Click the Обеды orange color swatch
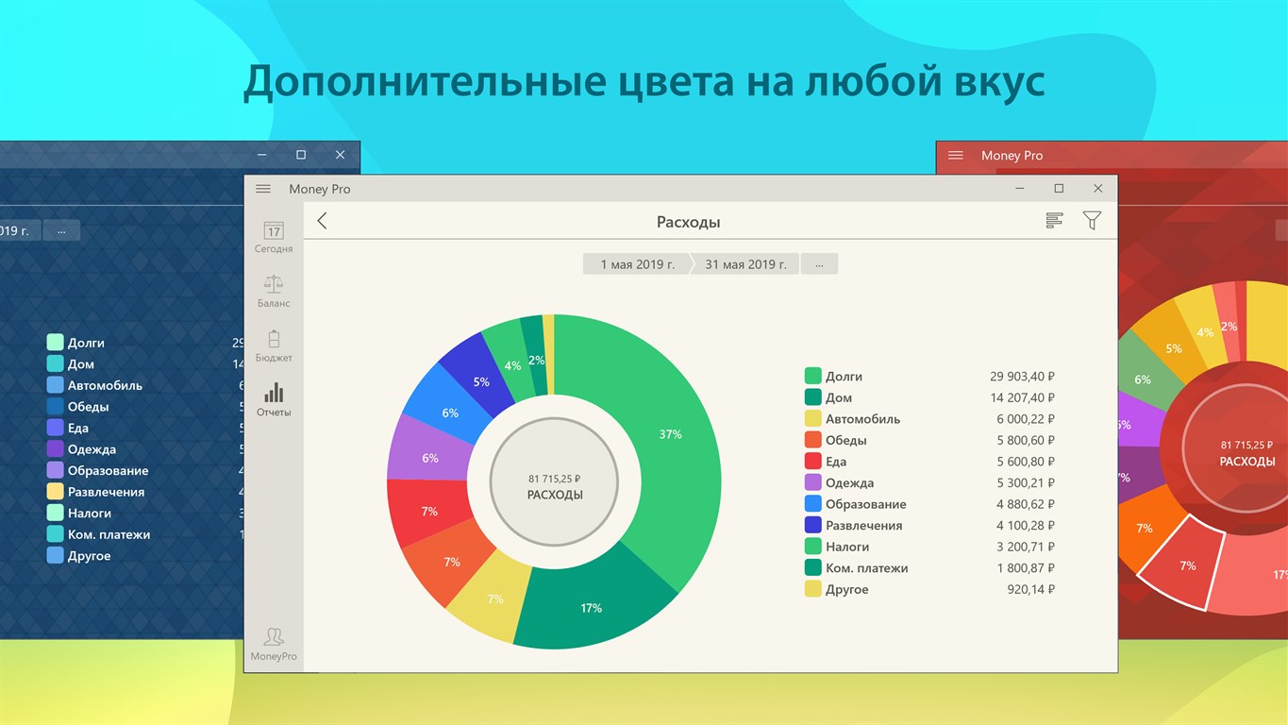The height and width of the screenshot is (725, 1288). [812, 440]
